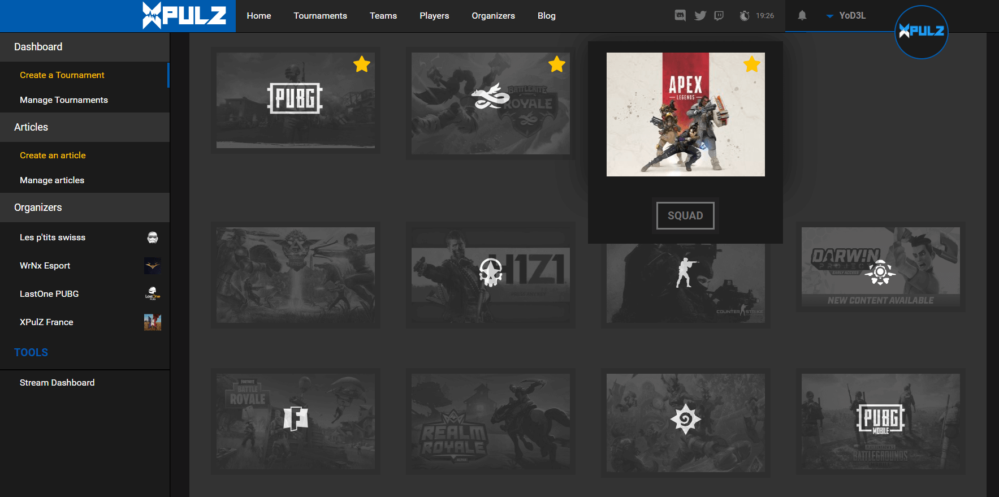Viewport: 999px width, 497px height.
Task: Click the SQUAD button
Action: 685,215
